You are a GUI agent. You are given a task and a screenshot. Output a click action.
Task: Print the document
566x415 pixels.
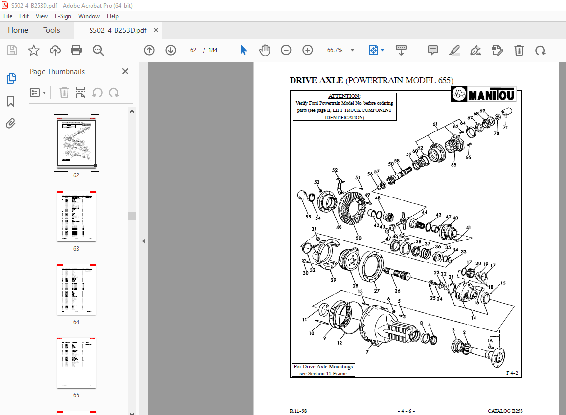(76, 50)
